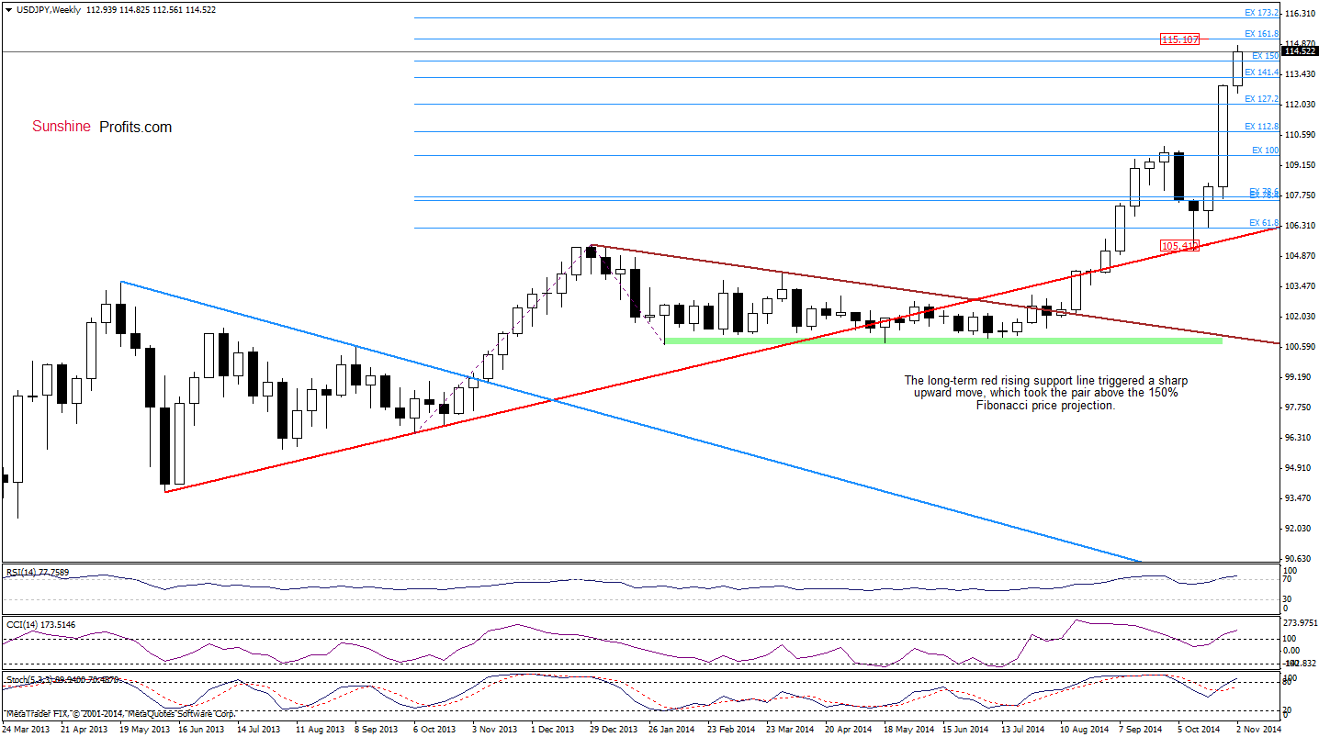Image resolution: width=1319 pixels, height=737 pixels.
Task: Click the EX 141.4 Fibonacci label
Action: point(1261,72)
